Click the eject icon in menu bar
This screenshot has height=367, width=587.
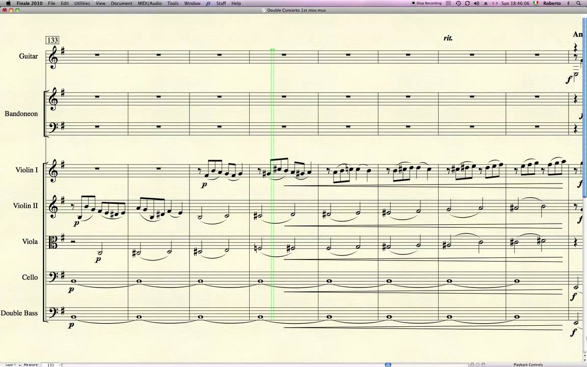pyautogui.click(x=486, y=4)
